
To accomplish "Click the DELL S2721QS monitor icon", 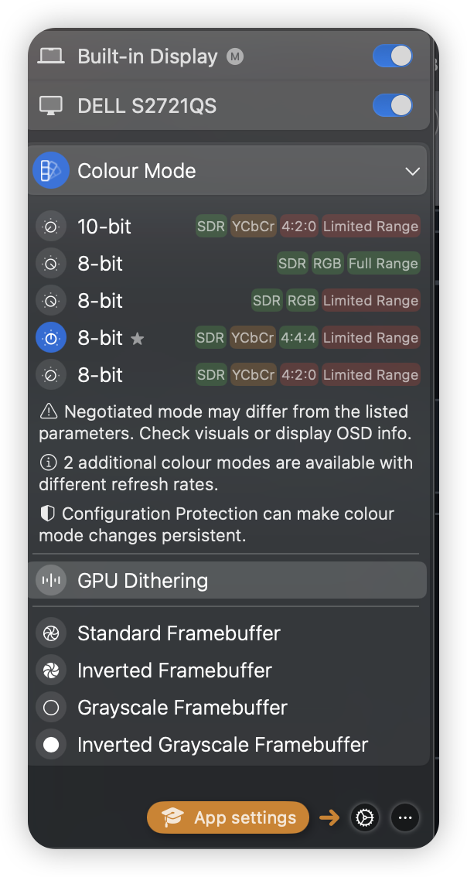I will tap(50, 106).
